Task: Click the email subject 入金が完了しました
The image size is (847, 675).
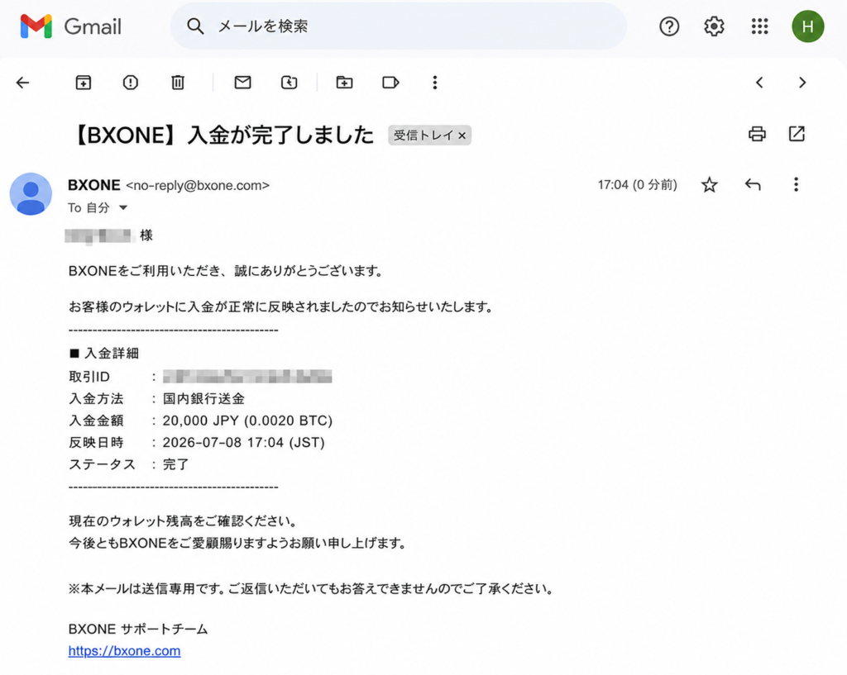Action: pos(280,135)
